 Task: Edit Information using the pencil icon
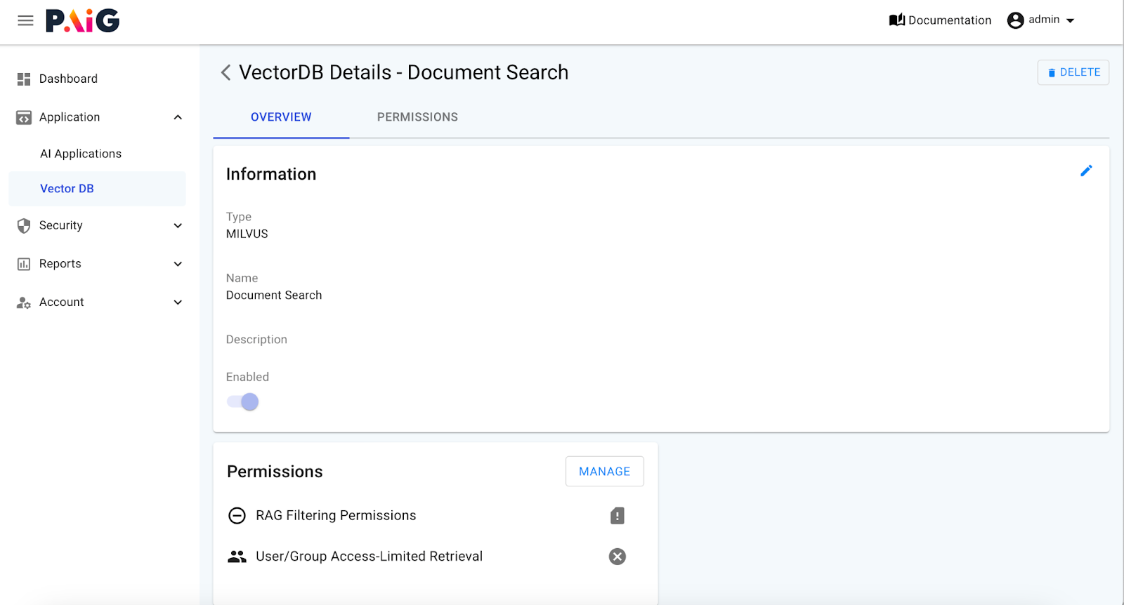pyautogui.click(x=1086, y=171)
